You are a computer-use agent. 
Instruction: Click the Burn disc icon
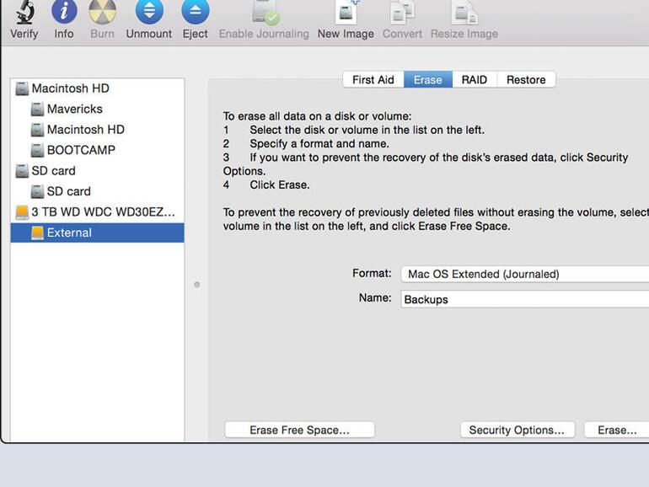pos(102,12)
